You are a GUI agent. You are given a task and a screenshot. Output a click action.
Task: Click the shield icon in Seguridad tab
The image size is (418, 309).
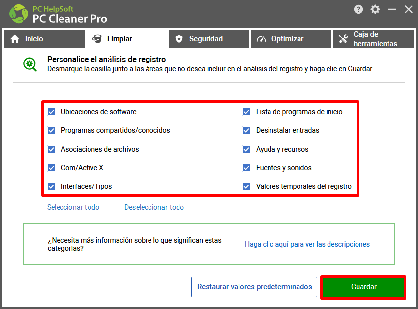[x=179, y=39]
